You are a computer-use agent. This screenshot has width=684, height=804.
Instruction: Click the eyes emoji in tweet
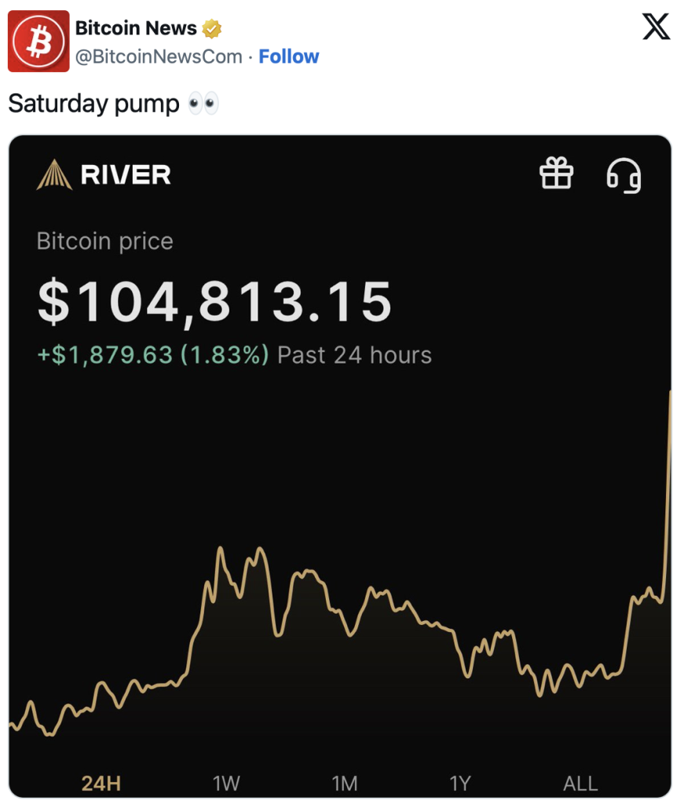[x=203, y=104]
